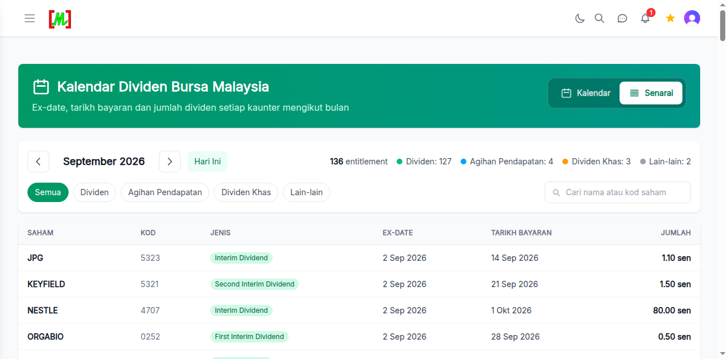727x359 pixels.
Task: Select the Semua filter chip
Action: click(x=48, y=192)
